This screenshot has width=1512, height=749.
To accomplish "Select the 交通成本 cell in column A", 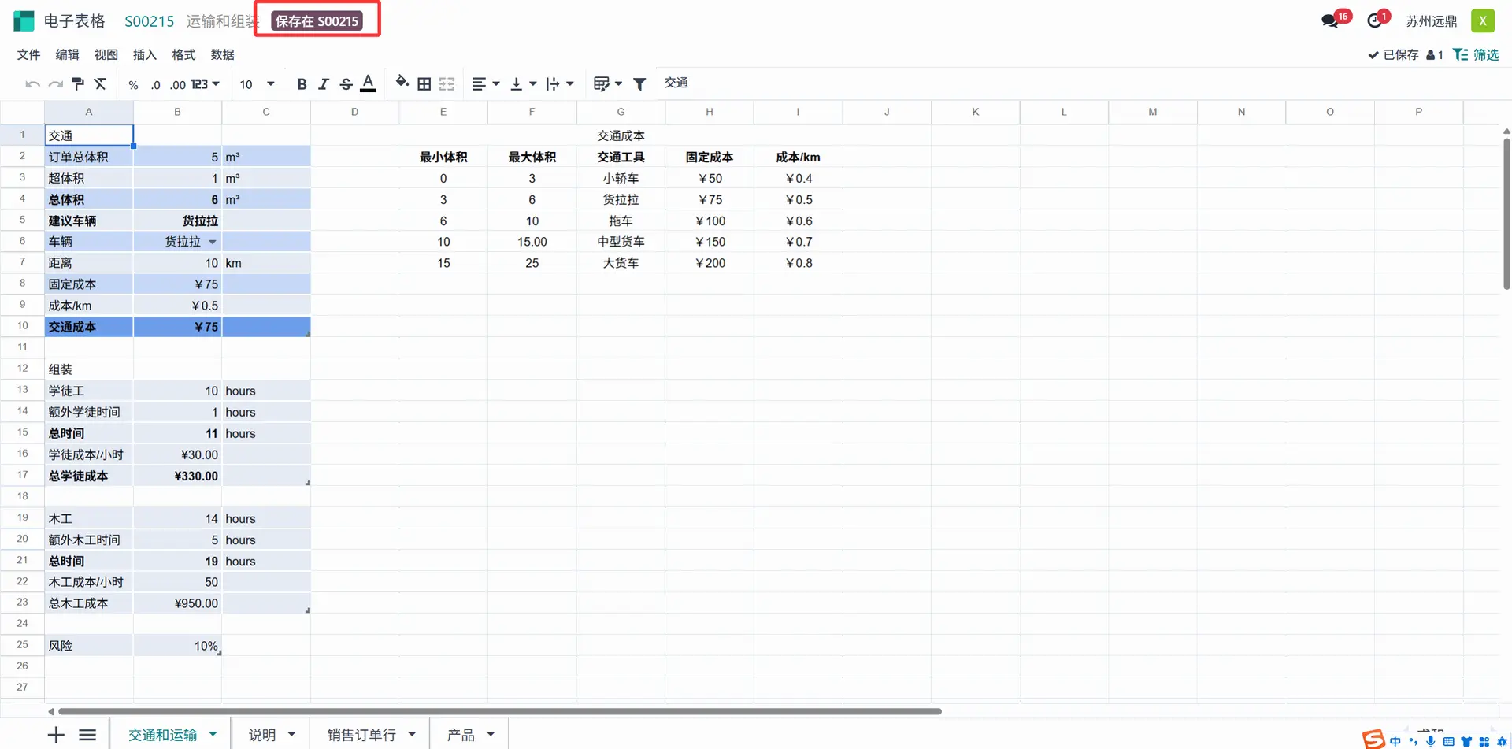I will (x=88, y=327).
